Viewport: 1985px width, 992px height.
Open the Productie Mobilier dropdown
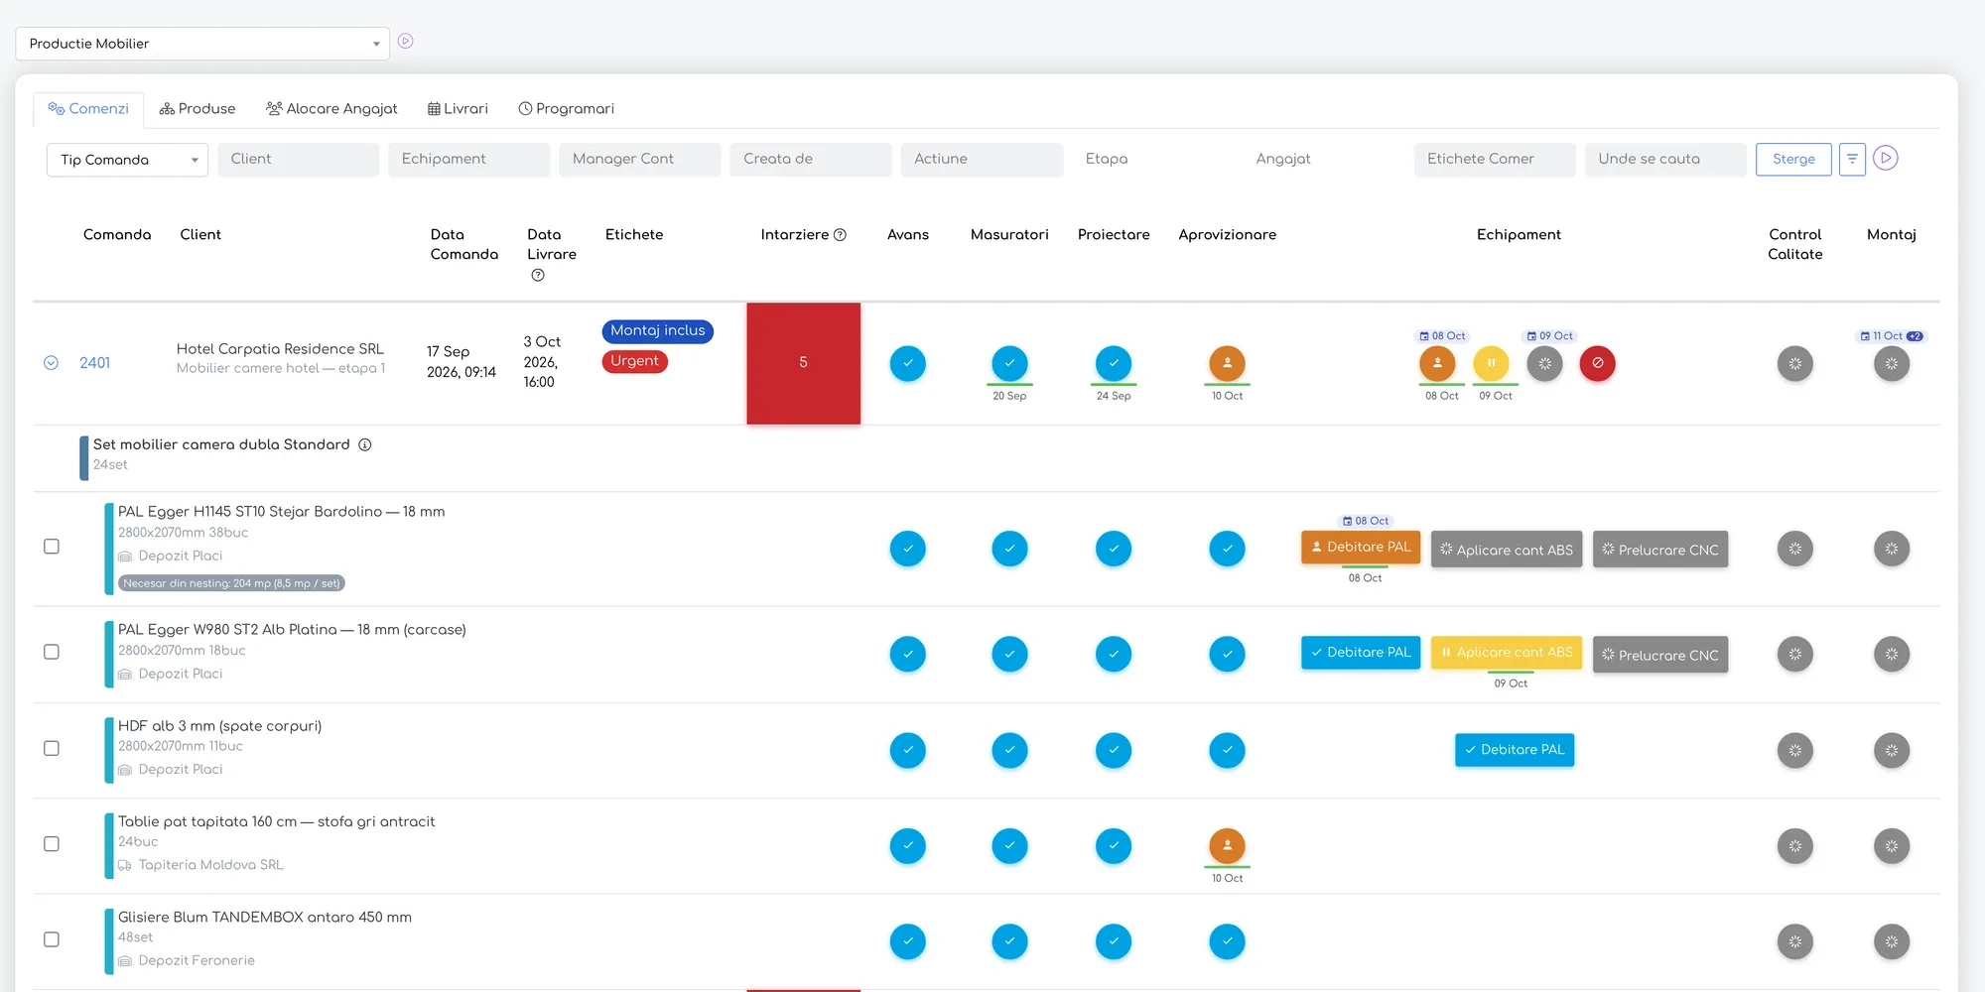tap(202, 44)
